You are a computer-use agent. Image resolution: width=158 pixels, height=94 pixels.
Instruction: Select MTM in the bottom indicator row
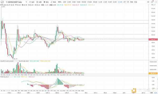coord(52,91)
